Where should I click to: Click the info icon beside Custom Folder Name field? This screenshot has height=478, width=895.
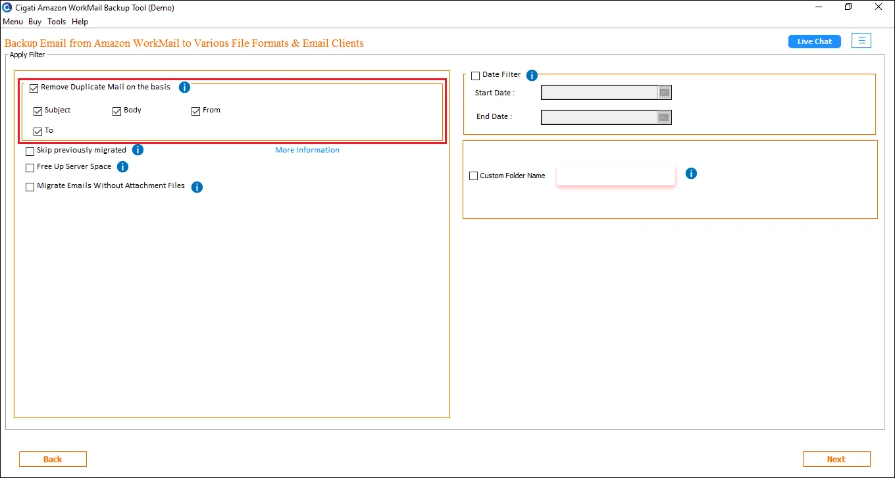(691, 174)
